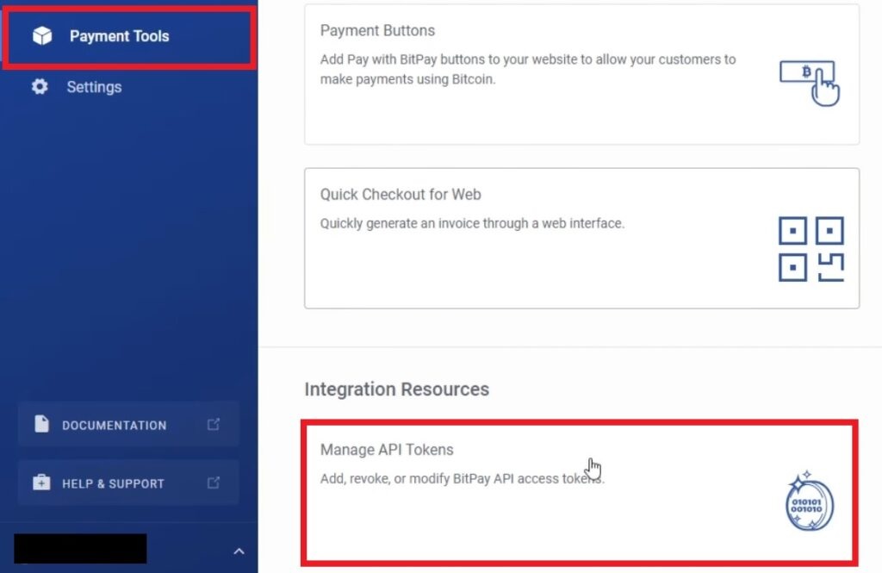This screenshot has height=573, width=882.
Task: Click the "Payment Buttons" title text
Action: click(x=377, y=30)
